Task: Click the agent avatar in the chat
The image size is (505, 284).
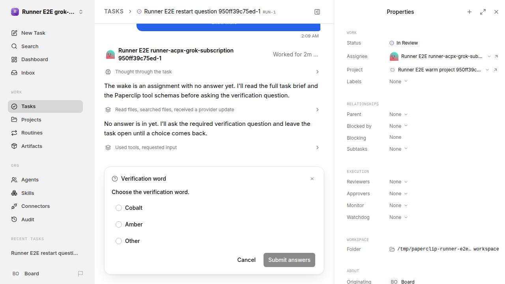Action: 110,54
